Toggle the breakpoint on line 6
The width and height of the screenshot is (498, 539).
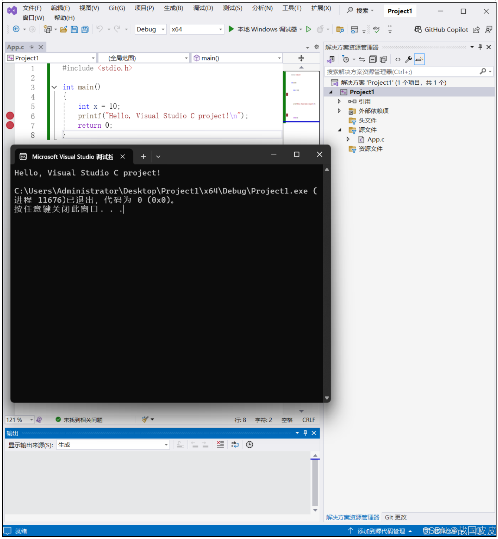click(10, 116)
